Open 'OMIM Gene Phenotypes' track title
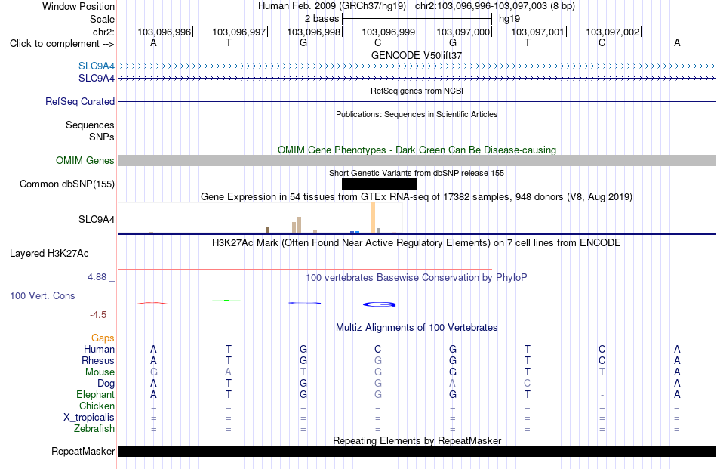Viewport: 717px width, 469px height. 417,150
